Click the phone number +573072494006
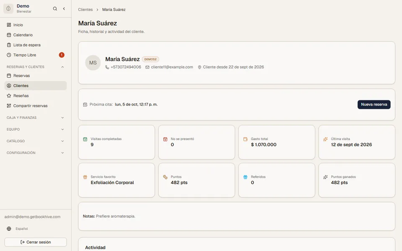This screenshot has width=402, height=251. click(126, 67)
